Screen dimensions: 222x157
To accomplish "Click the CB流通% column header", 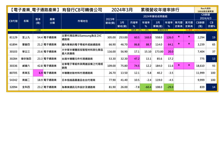I will click(211, 24).
